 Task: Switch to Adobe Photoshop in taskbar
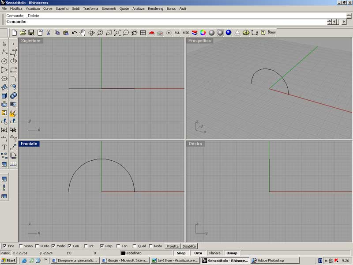(x=270, y=261)
